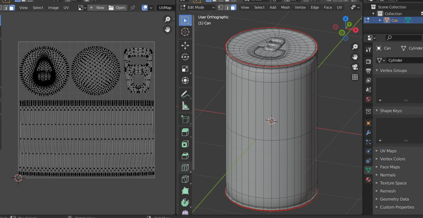
Task: Pick the Annotate pencil tool
Action: click(185, 94)
